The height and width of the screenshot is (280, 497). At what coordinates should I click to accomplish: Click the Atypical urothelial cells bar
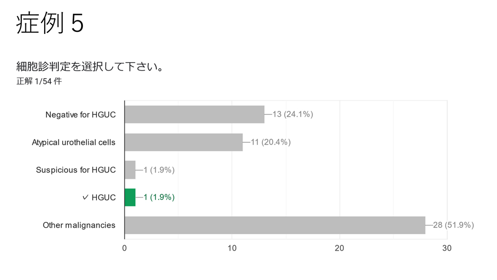pos(183,142)
